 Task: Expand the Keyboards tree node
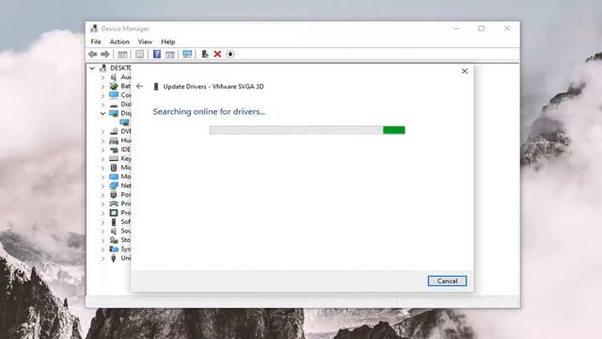tap(103, 159)
